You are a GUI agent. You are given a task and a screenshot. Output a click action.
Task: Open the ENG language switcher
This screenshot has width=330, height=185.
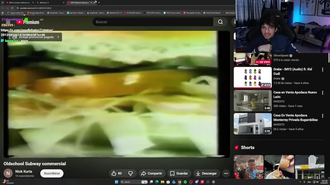click(309, 182)
